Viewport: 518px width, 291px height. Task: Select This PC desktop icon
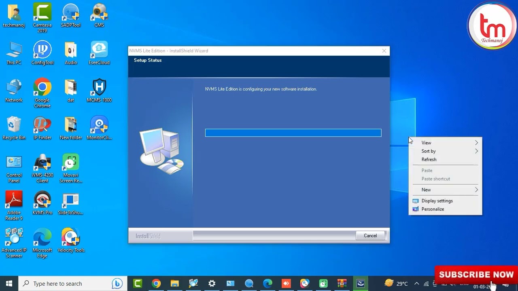[x=14, y=53]
